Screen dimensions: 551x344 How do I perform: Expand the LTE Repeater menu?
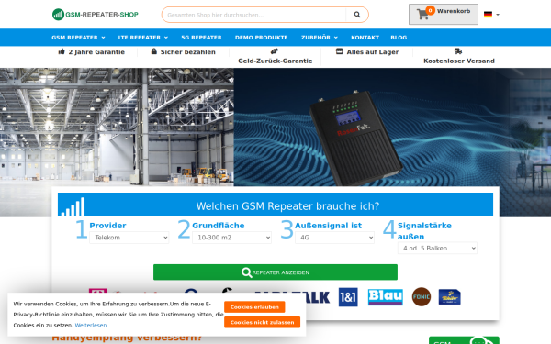tap(143, 38)
